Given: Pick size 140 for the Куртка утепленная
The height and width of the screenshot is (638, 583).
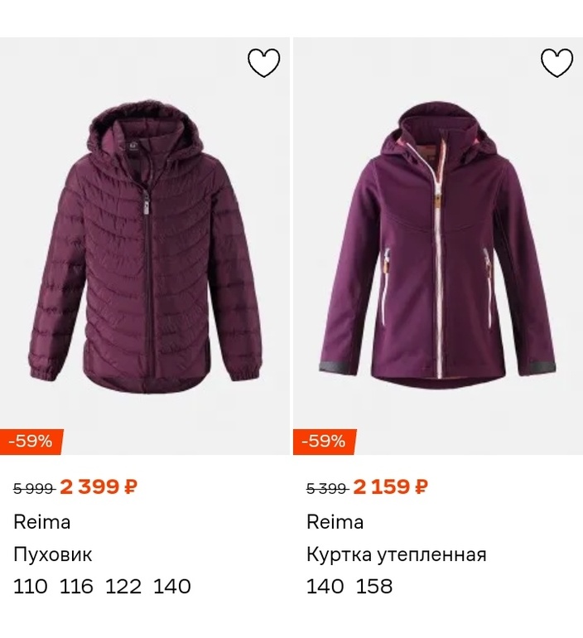Looking at the screenshot, I should tap(325, 587).
